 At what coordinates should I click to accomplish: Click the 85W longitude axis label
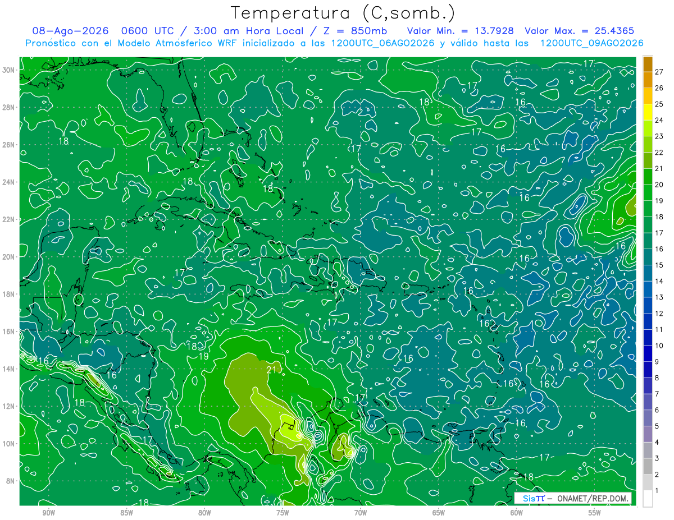126,513
